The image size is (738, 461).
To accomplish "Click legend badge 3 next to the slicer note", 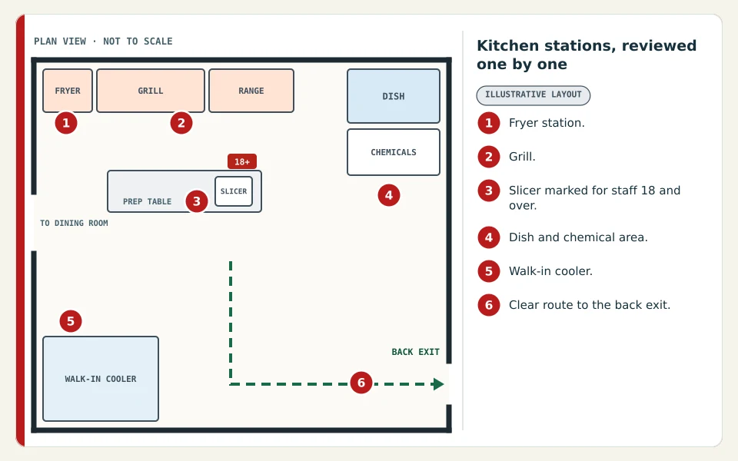I will 489,191.
